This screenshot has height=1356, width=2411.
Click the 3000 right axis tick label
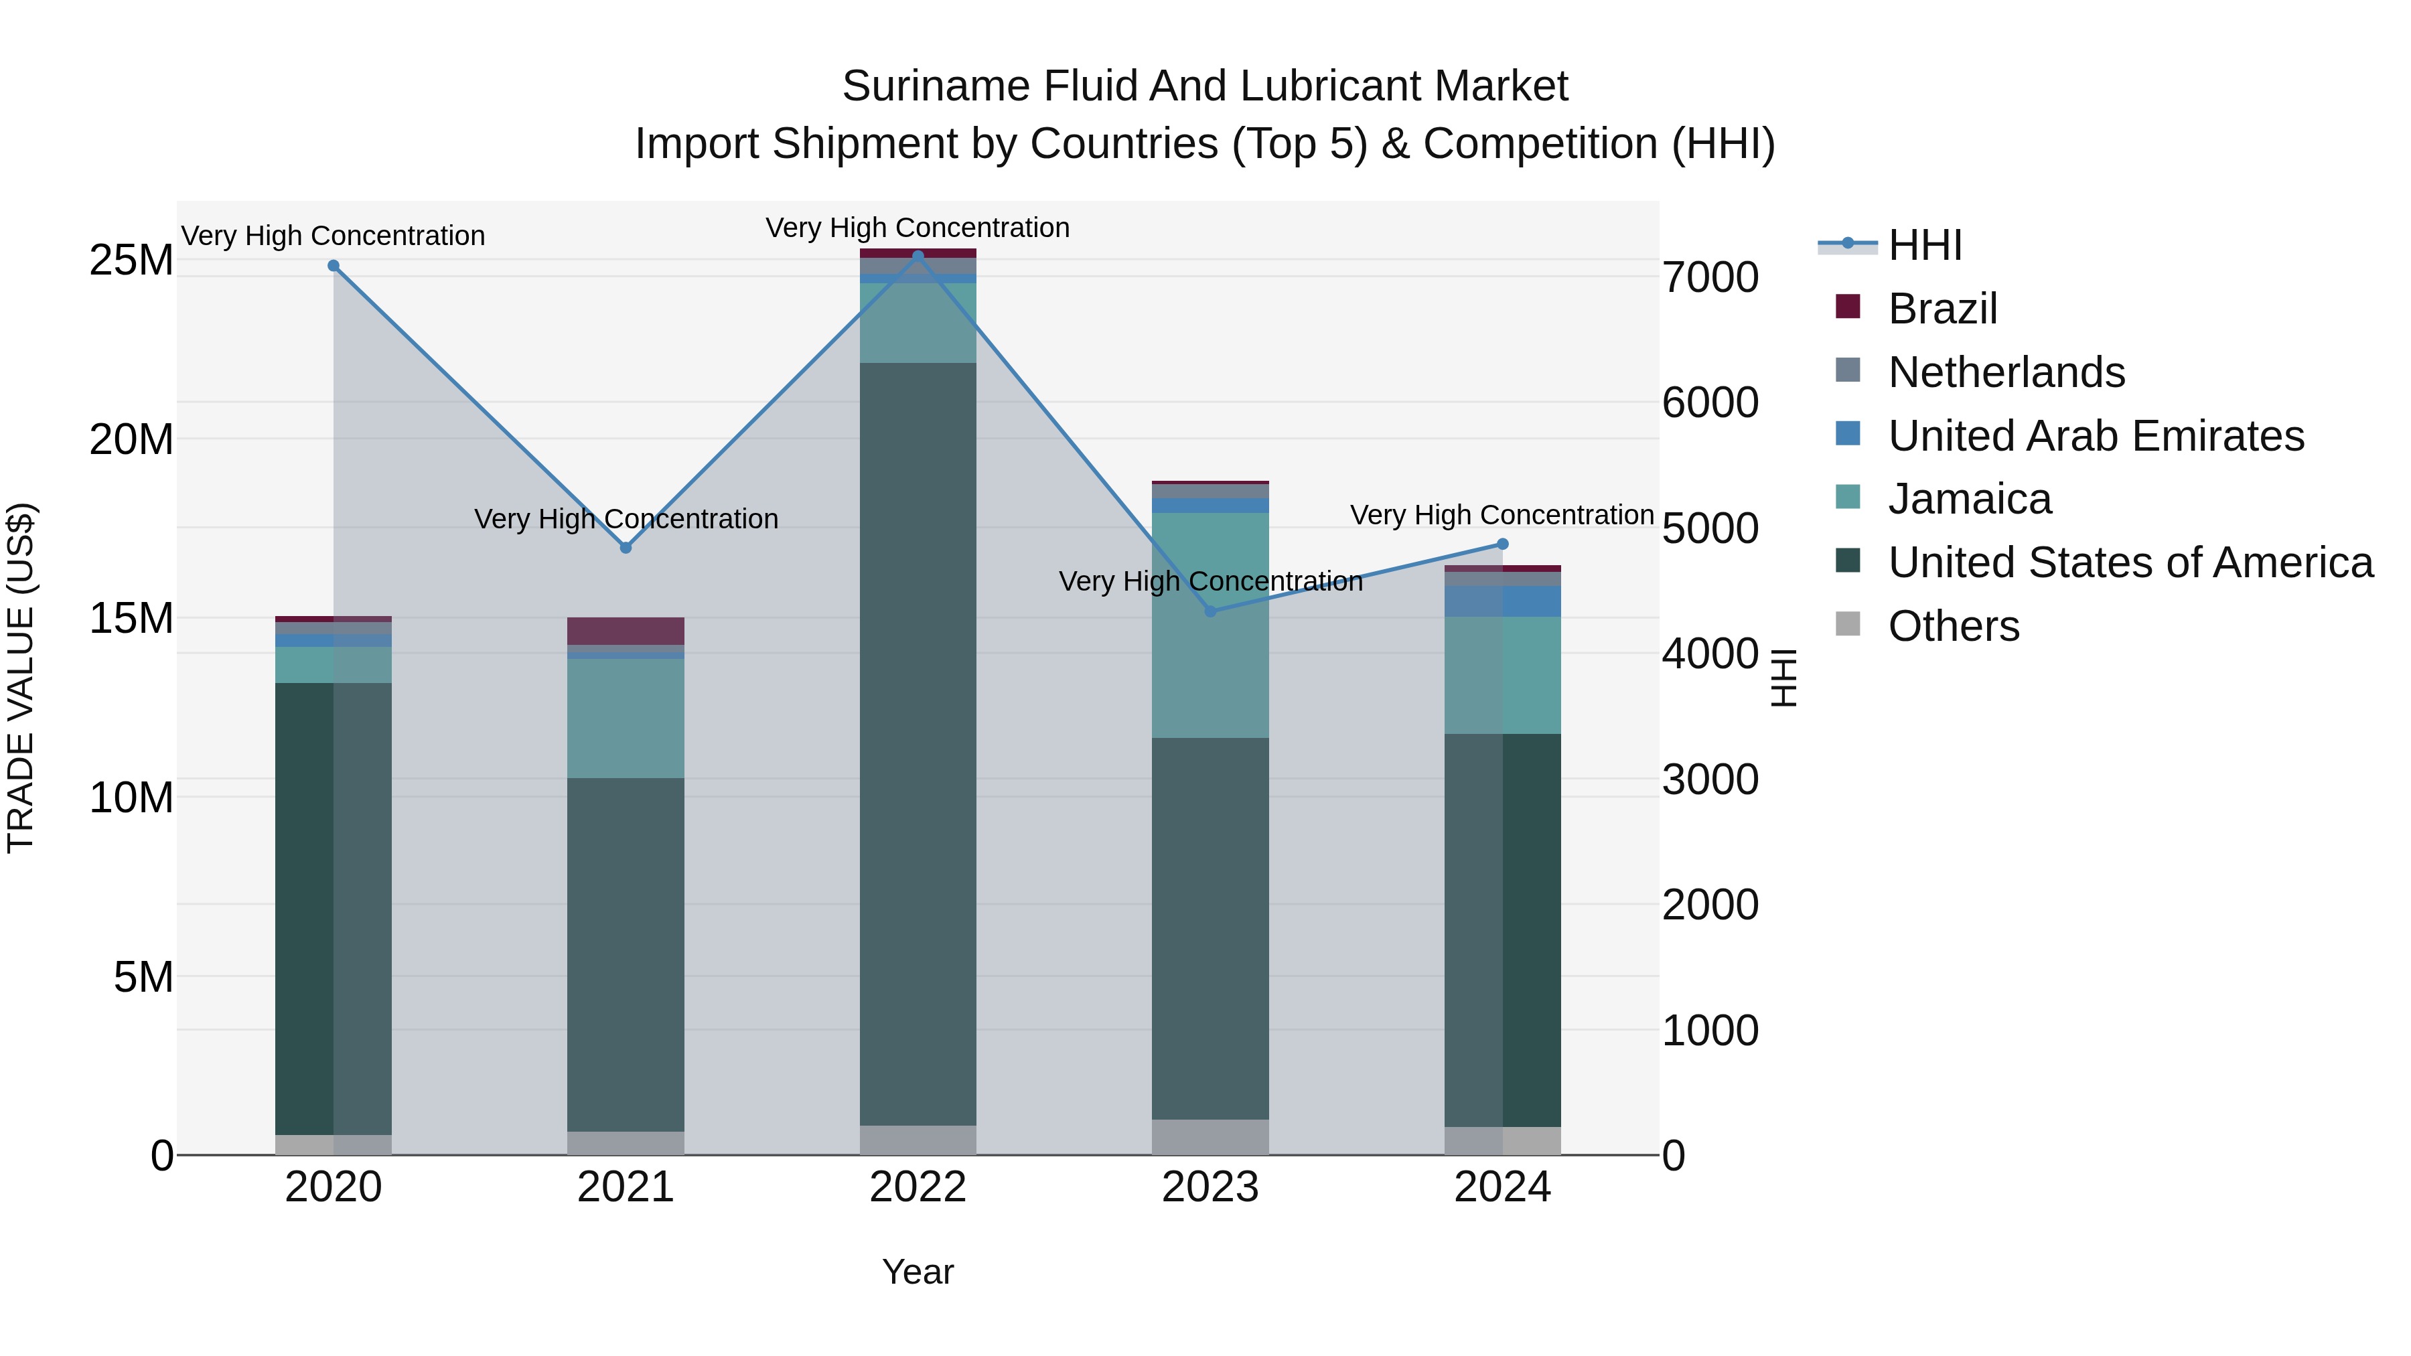1711,779
